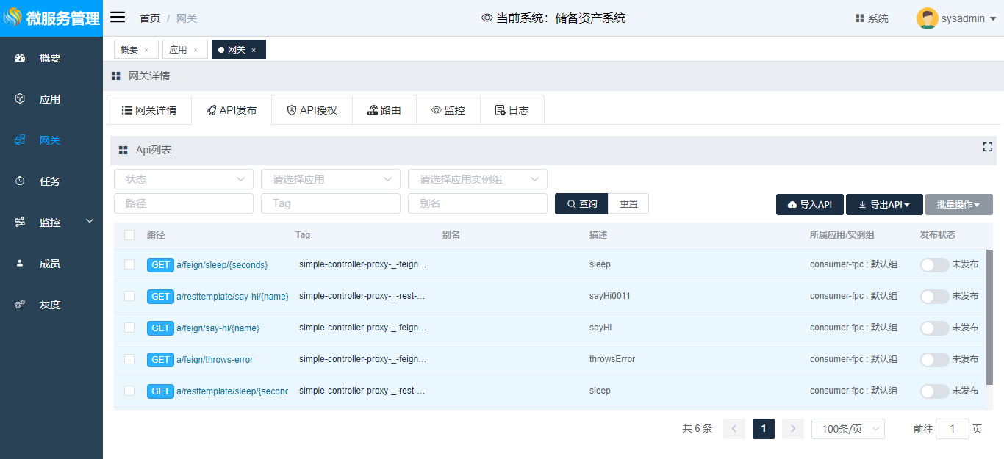Expand the 请选择应用 dropdown
This screenshot has width=1004, height=459.
point(330,179)
